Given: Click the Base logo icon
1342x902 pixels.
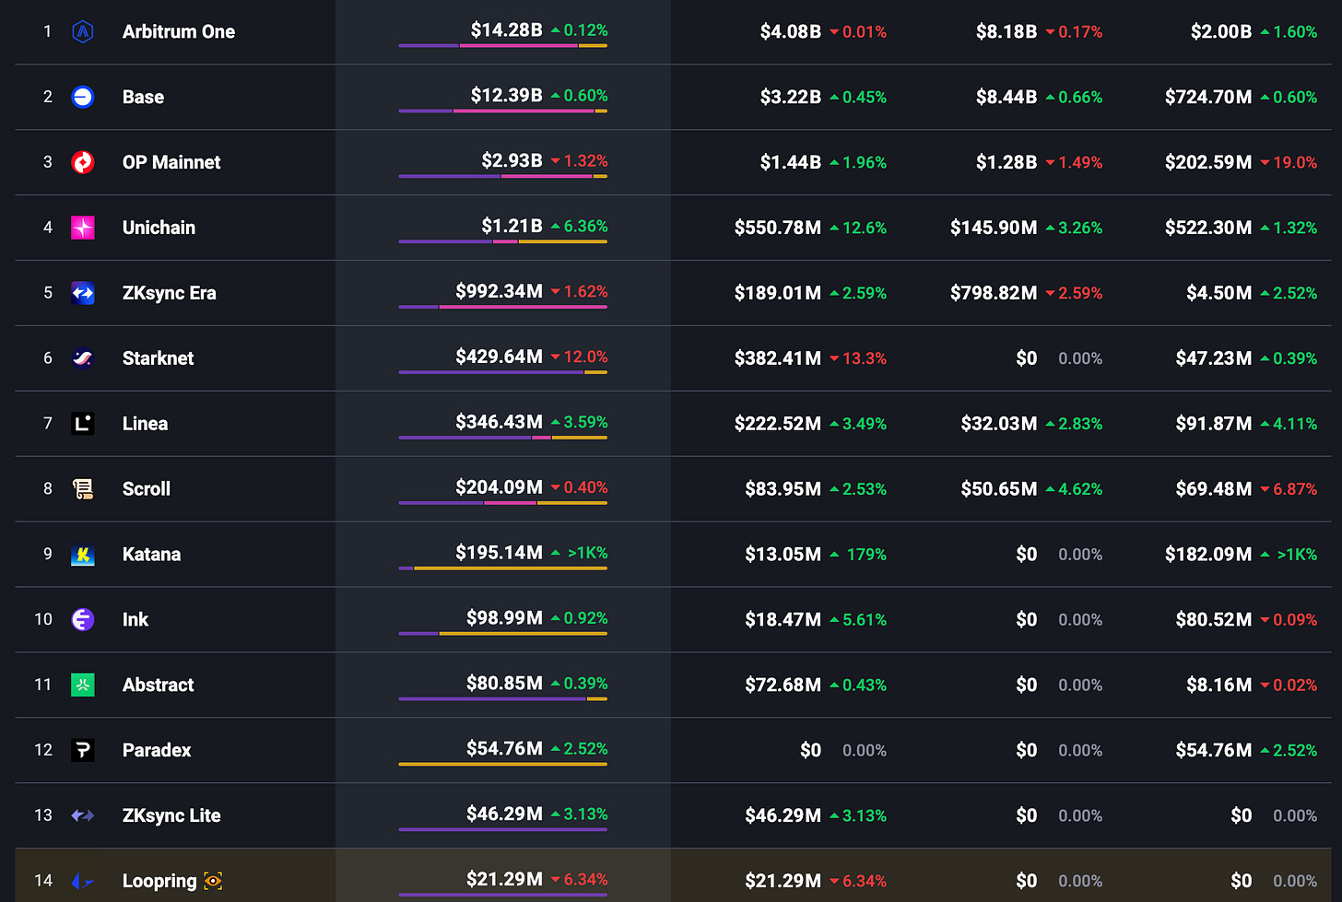Looking at the screenshot, I should click(83, 97).
